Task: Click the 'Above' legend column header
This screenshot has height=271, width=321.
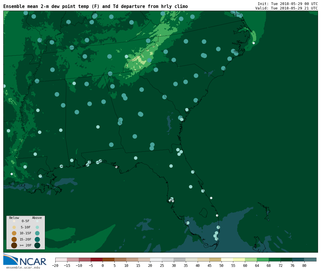Action: pos(37,218)
